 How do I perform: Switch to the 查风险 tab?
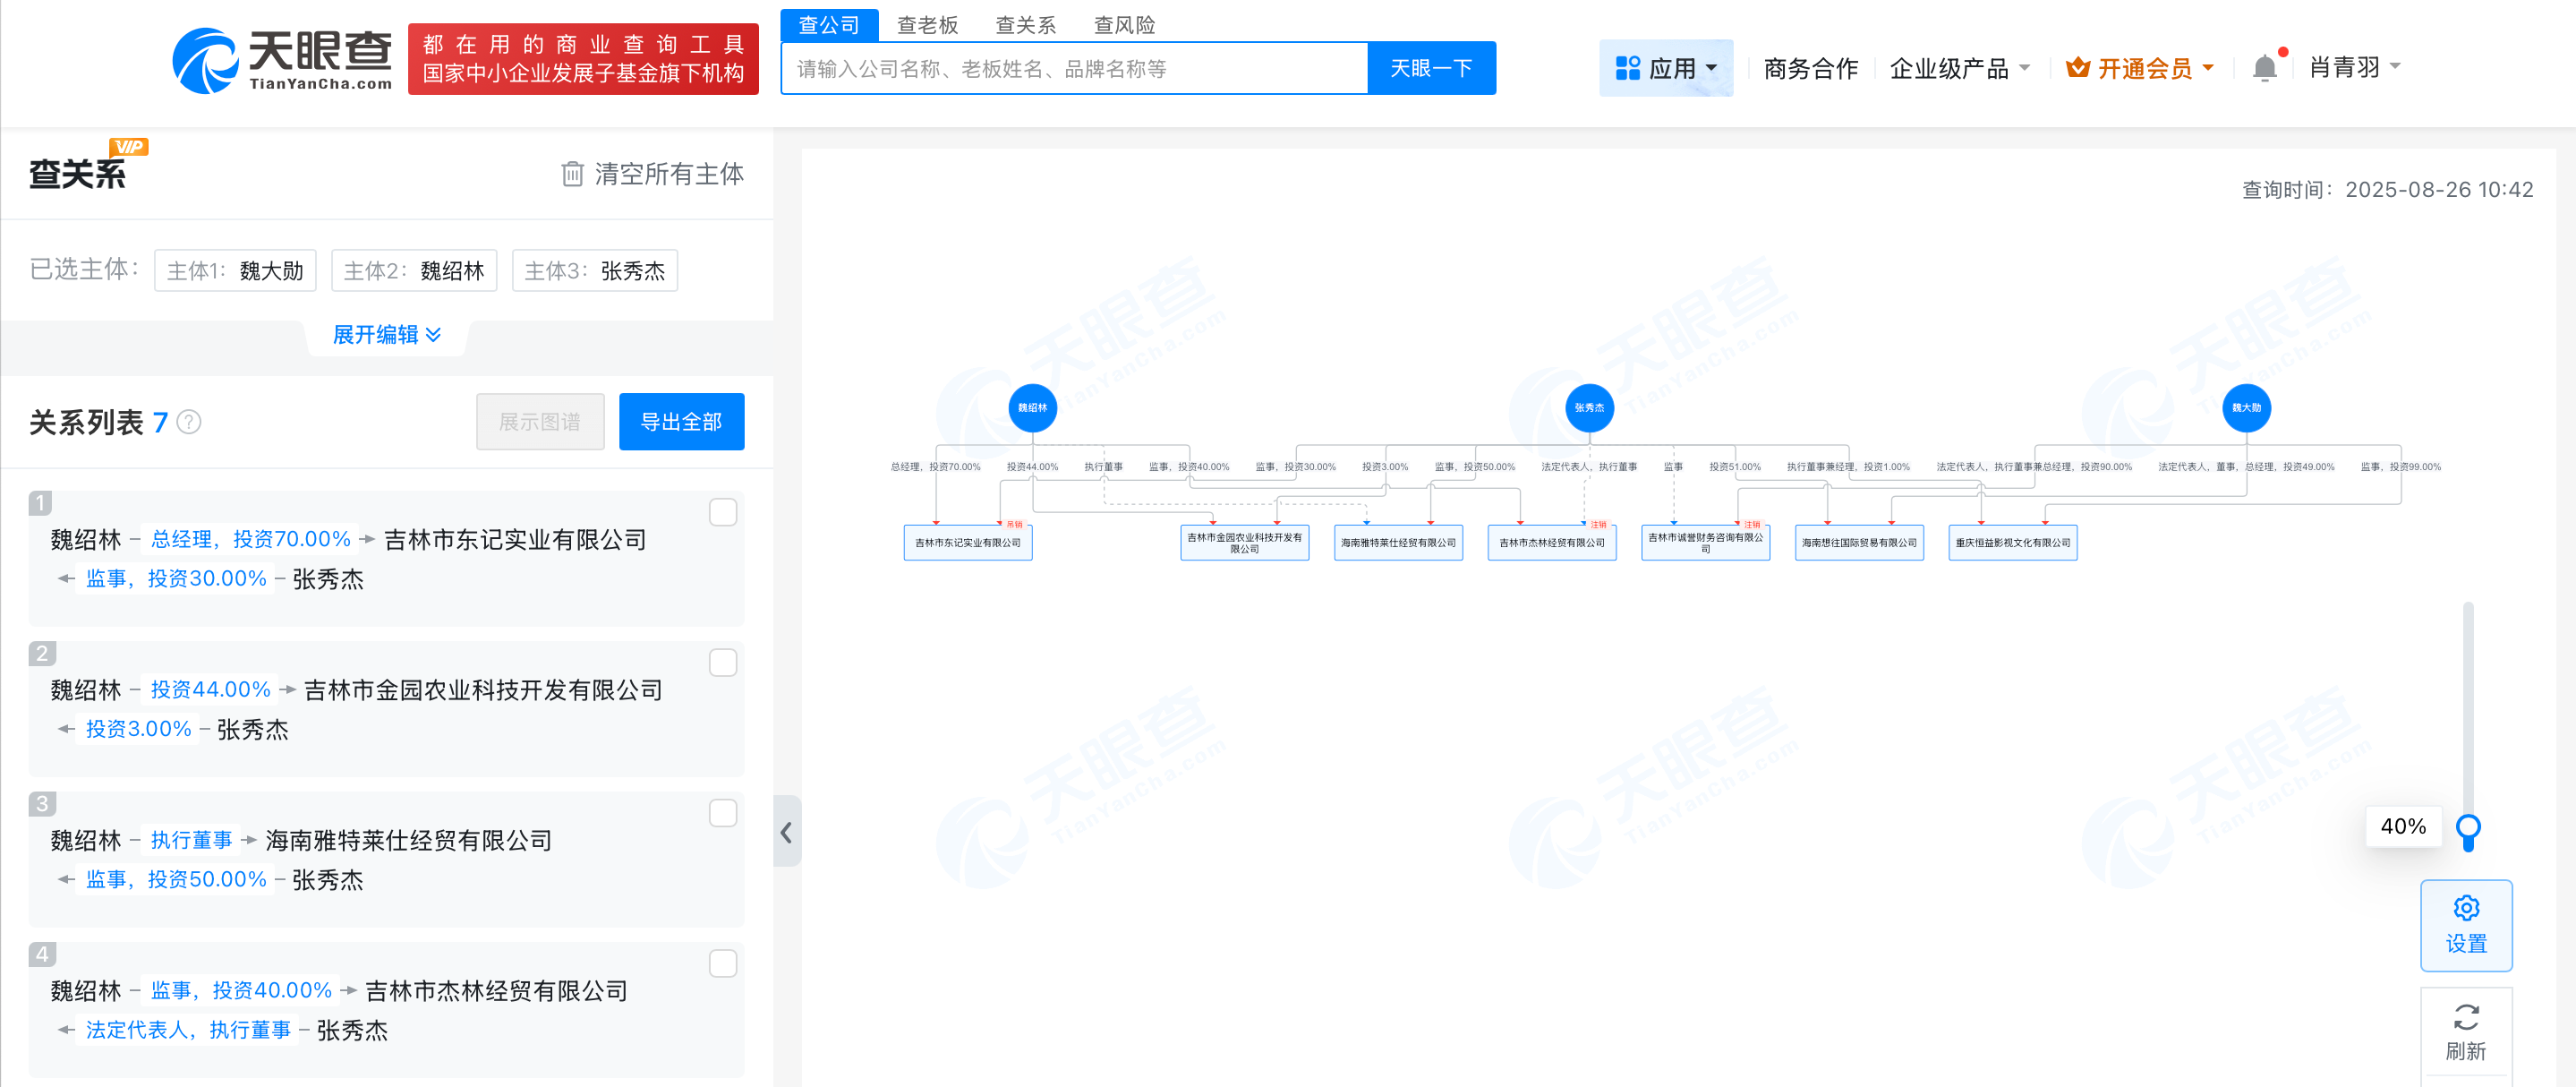[x=1122, y=24]
